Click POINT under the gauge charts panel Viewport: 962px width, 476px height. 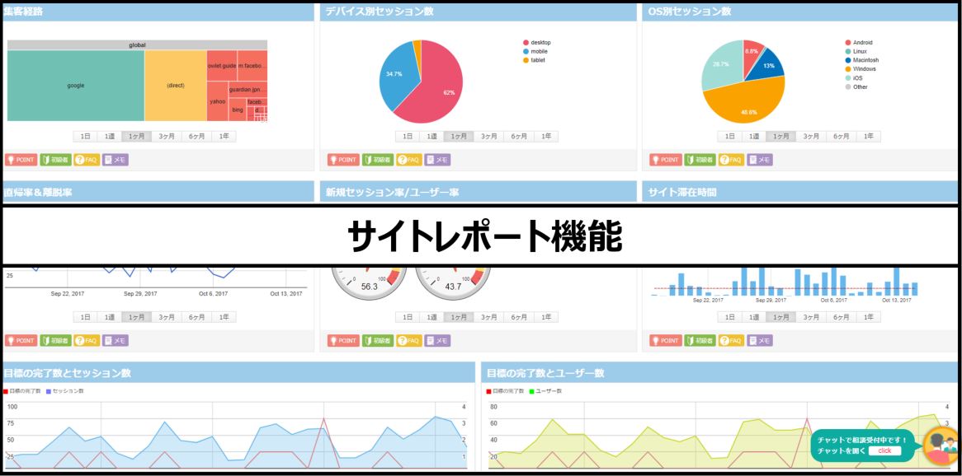[x=343, y=341]
